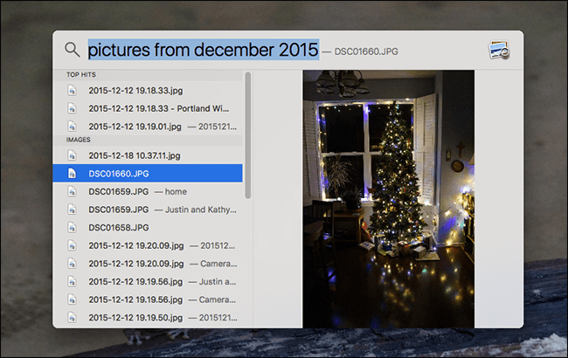Image resolution: width=568 pixels, height=358 pixels.
Task: Click file icon beside 2015-12-12 19.18.33.jpg
Action: (72, 90)
